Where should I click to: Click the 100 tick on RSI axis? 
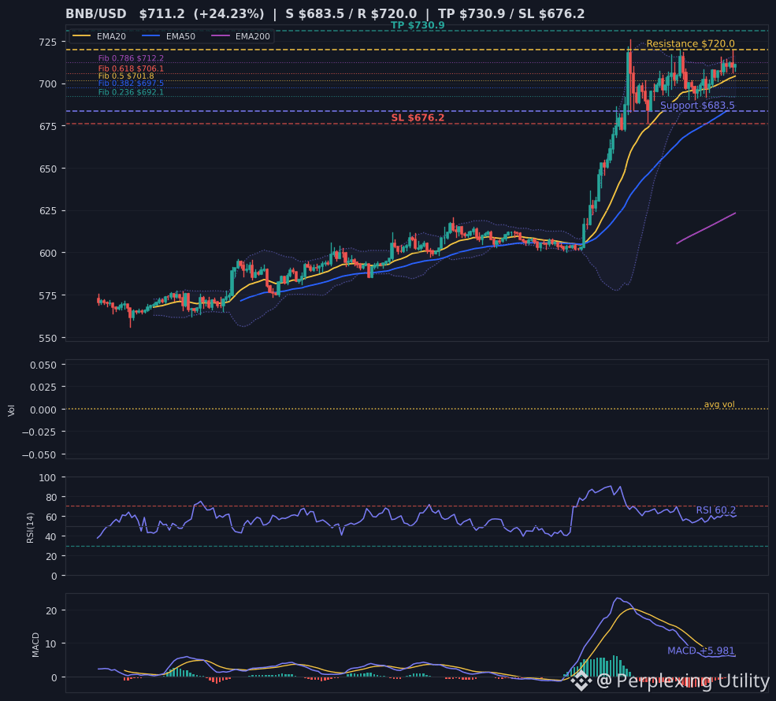(x=48, y=477)
